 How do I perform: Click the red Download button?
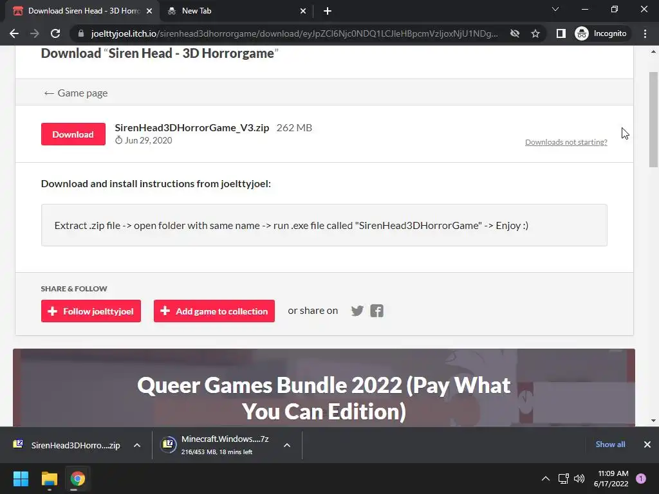tap(73, 134)
